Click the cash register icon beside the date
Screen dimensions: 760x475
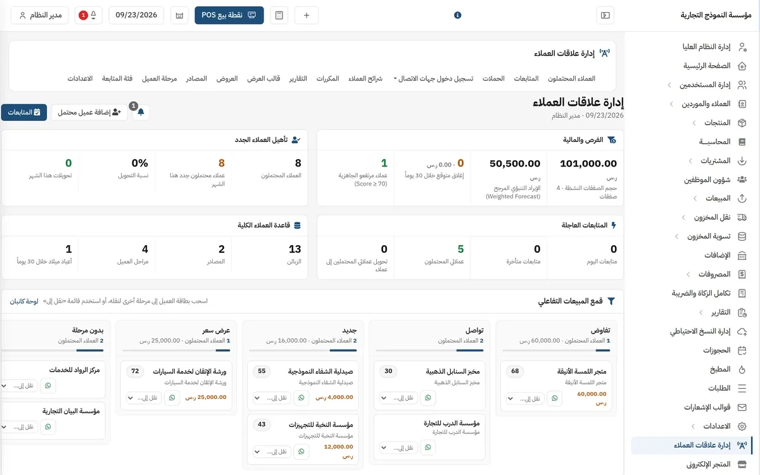tap(179, 15)
